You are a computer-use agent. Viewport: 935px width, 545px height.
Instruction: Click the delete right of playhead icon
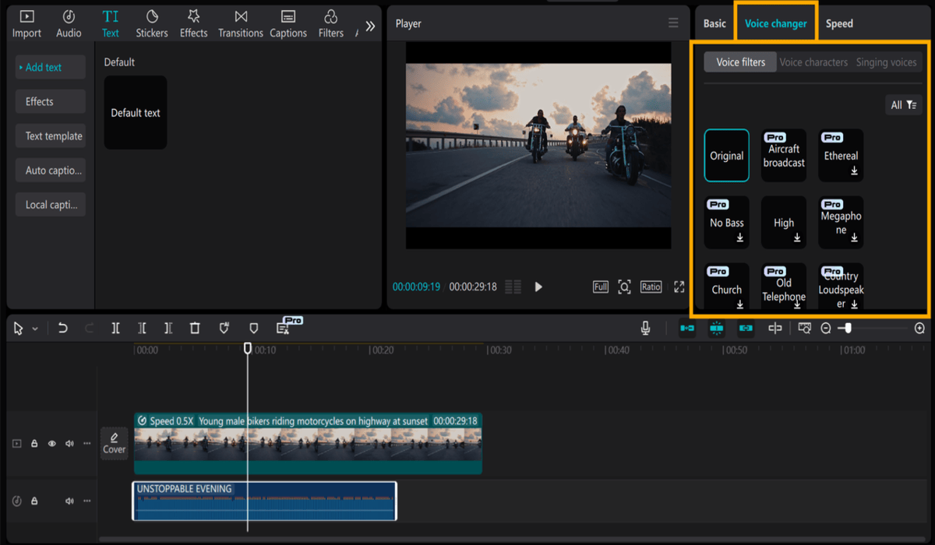point(168,329)
